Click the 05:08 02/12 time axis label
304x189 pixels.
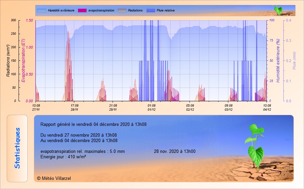click(190, 107)
